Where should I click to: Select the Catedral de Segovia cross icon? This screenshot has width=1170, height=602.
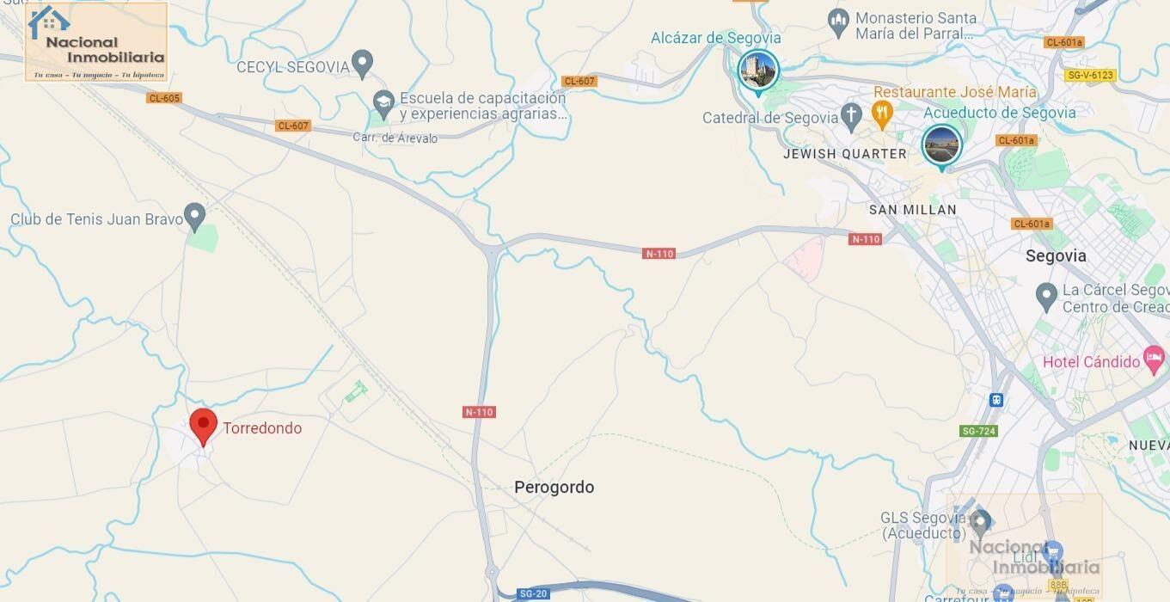[x=851, y=116]
